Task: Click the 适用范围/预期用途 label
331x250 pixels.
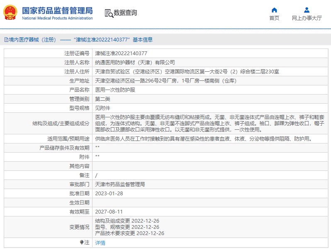Action: [x=68, y=138]
